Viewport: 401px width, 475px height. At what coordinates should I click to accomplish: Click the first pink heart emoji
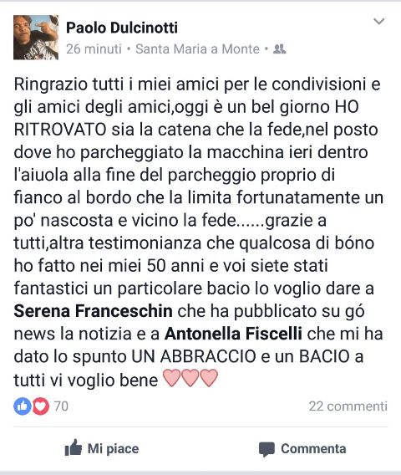(172, 378)
